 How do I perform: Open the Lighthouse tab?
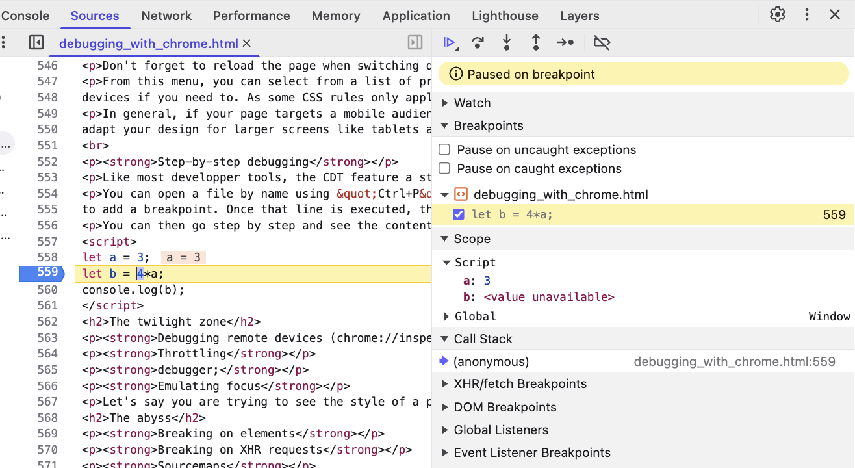505,16
